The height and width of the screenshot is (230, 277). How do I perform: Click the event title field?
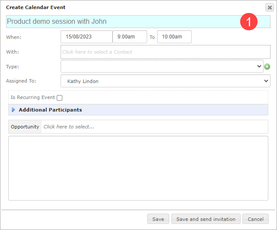click(x=138, y=22)
